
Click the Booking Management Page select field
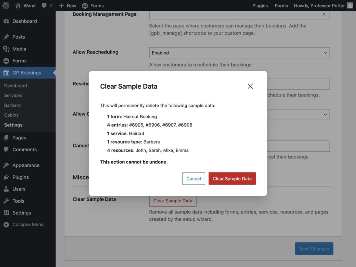[233, 14]
